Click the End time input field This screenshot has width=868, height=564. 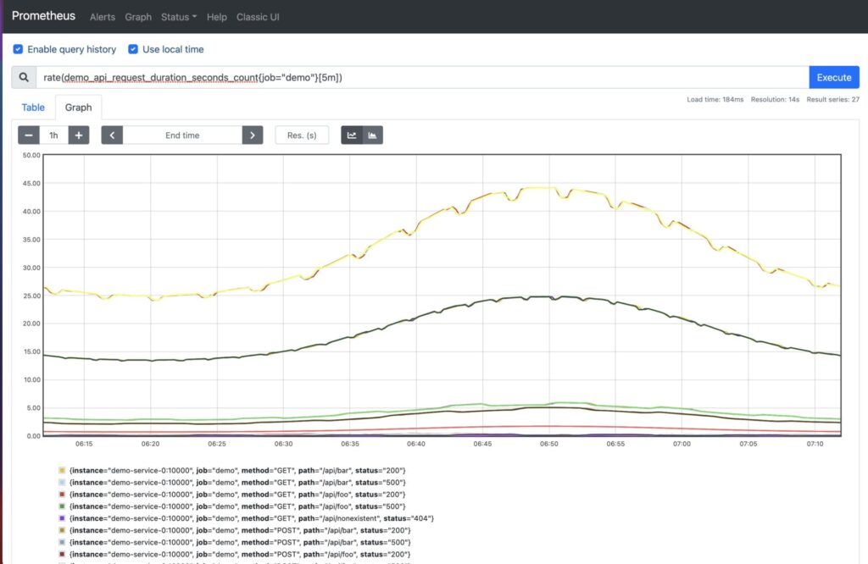[182, 135]
